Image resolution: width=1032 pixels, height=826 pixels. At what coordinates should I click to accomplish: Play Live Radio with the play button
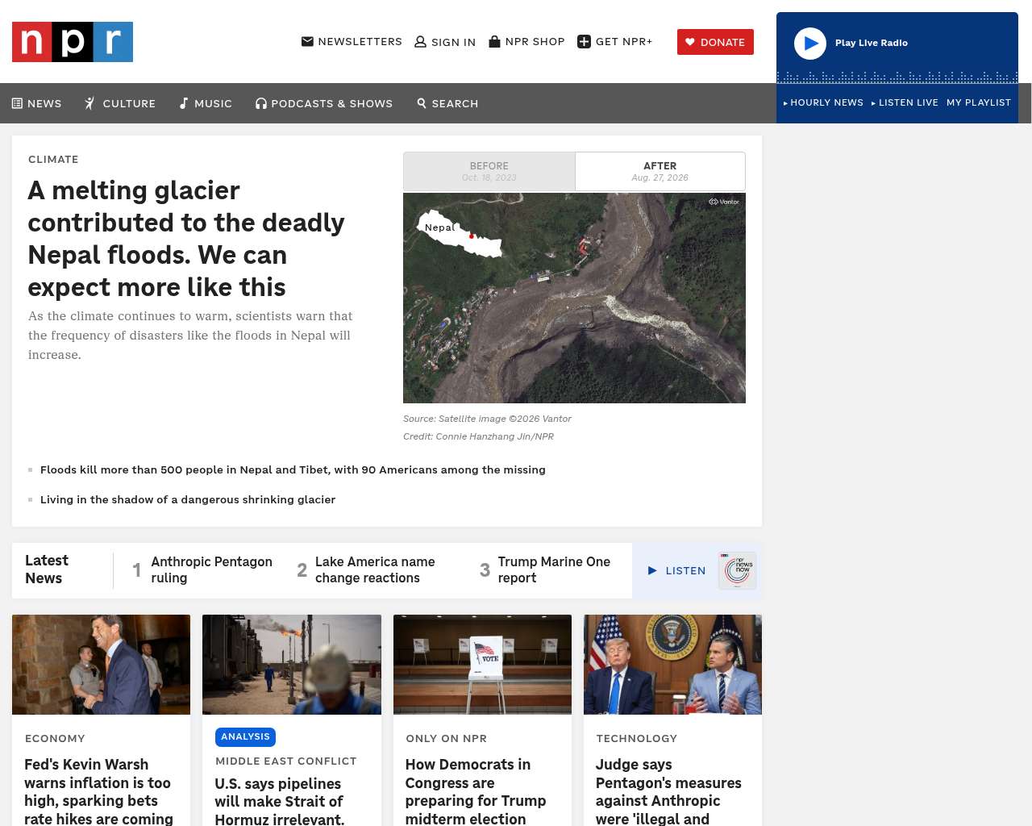tap(810, 43)
